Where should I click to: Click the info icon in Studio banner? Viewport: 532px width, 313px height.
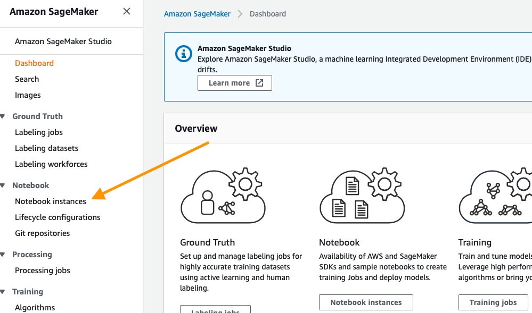pos(184,54)
